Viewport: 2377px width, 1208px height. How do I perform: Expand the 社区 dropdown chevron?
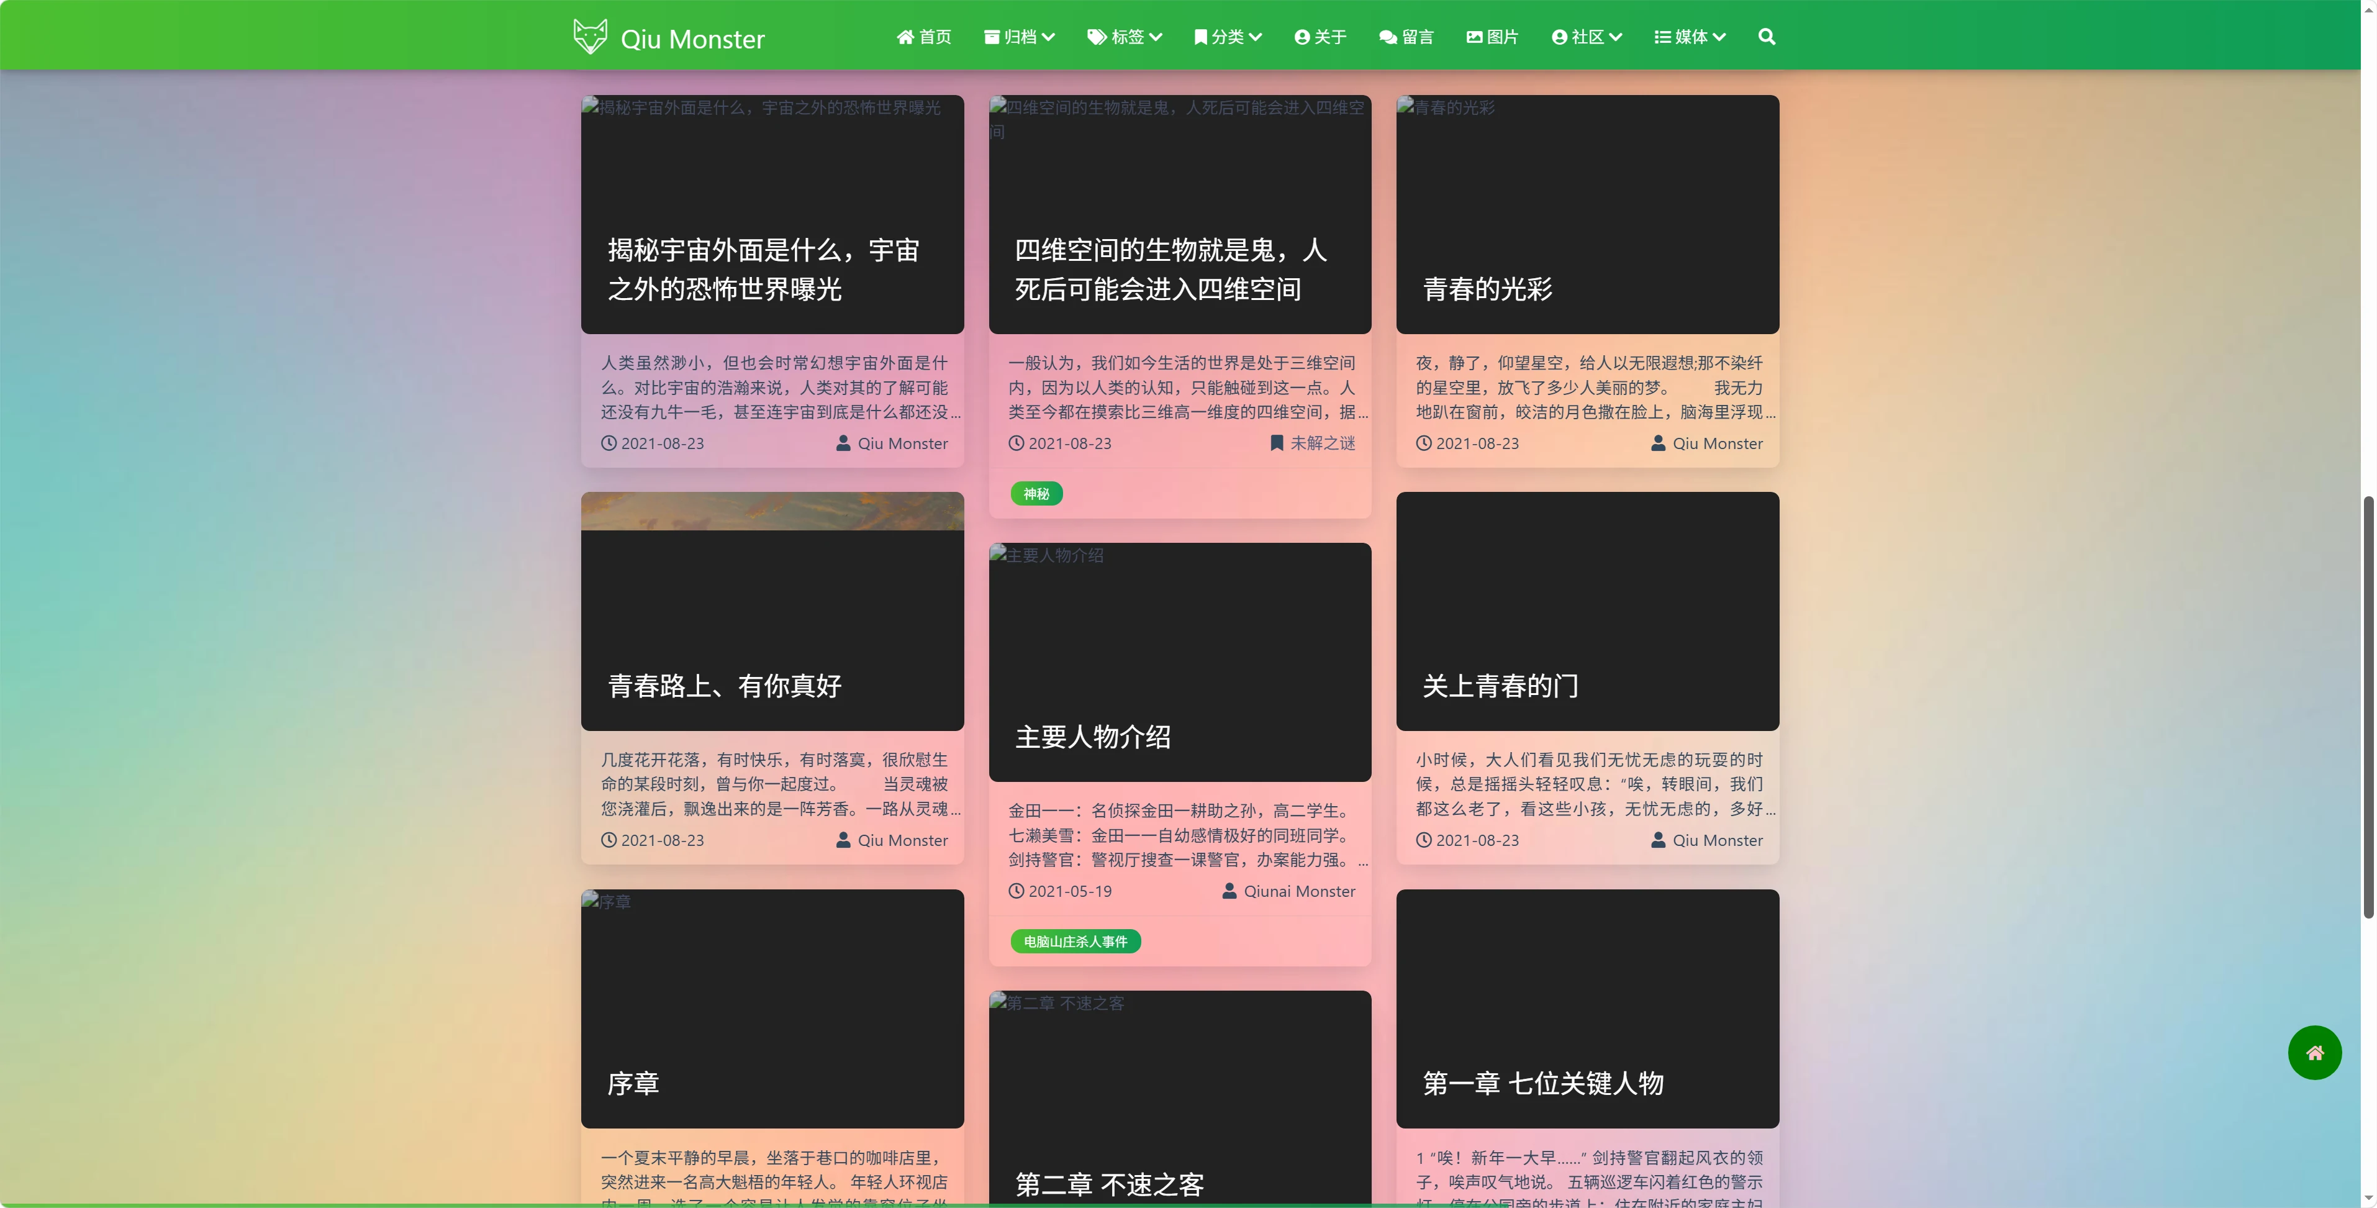(x=1615, y=37)
